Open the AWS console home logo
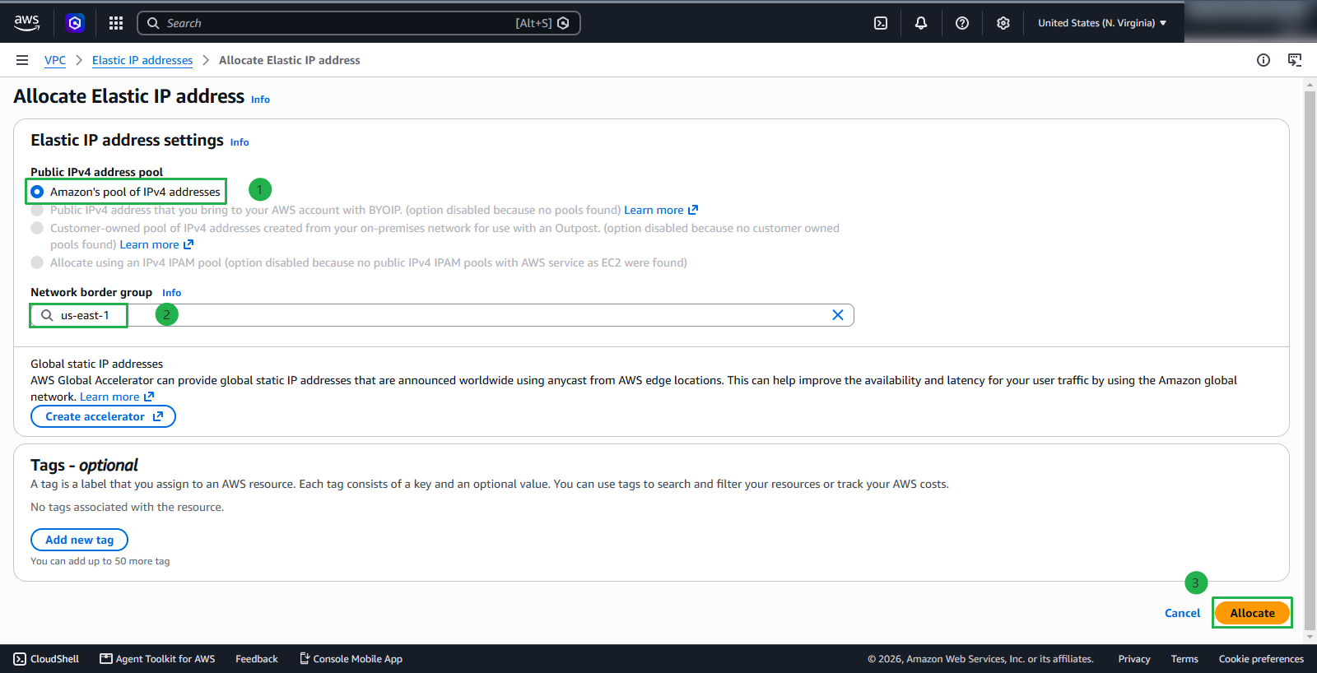Screen dimensions: 1317x673 coord(26,23)
